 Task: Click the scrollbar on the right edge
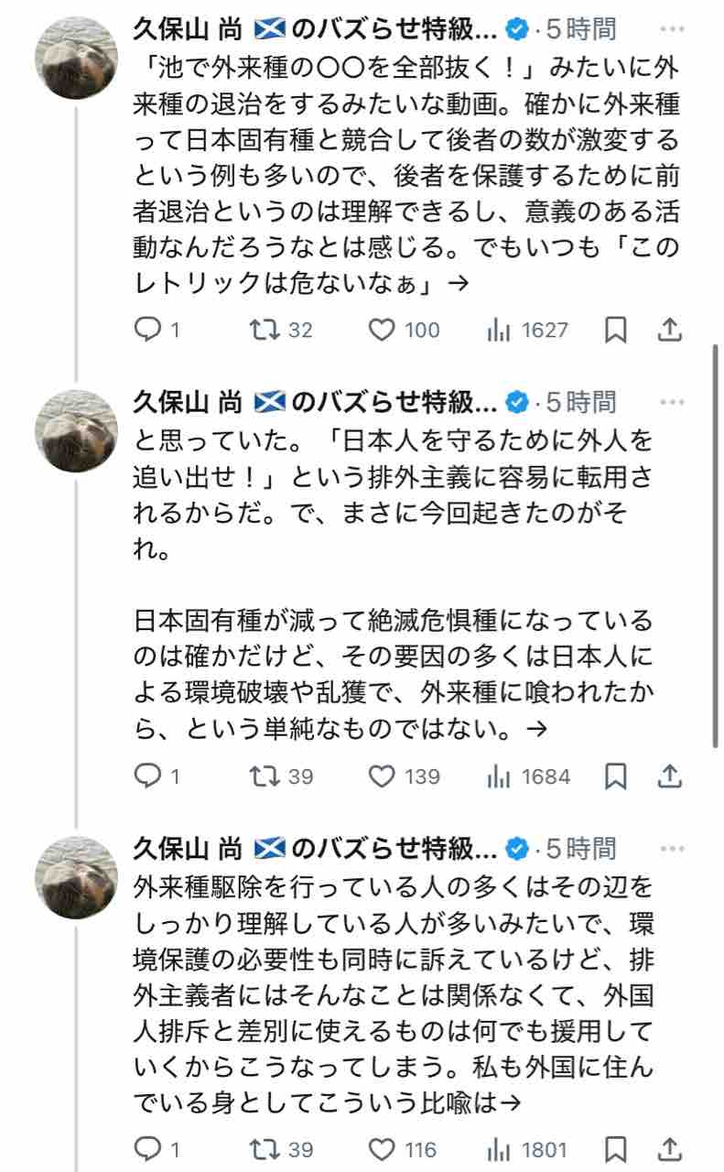[x=717, y=549]
